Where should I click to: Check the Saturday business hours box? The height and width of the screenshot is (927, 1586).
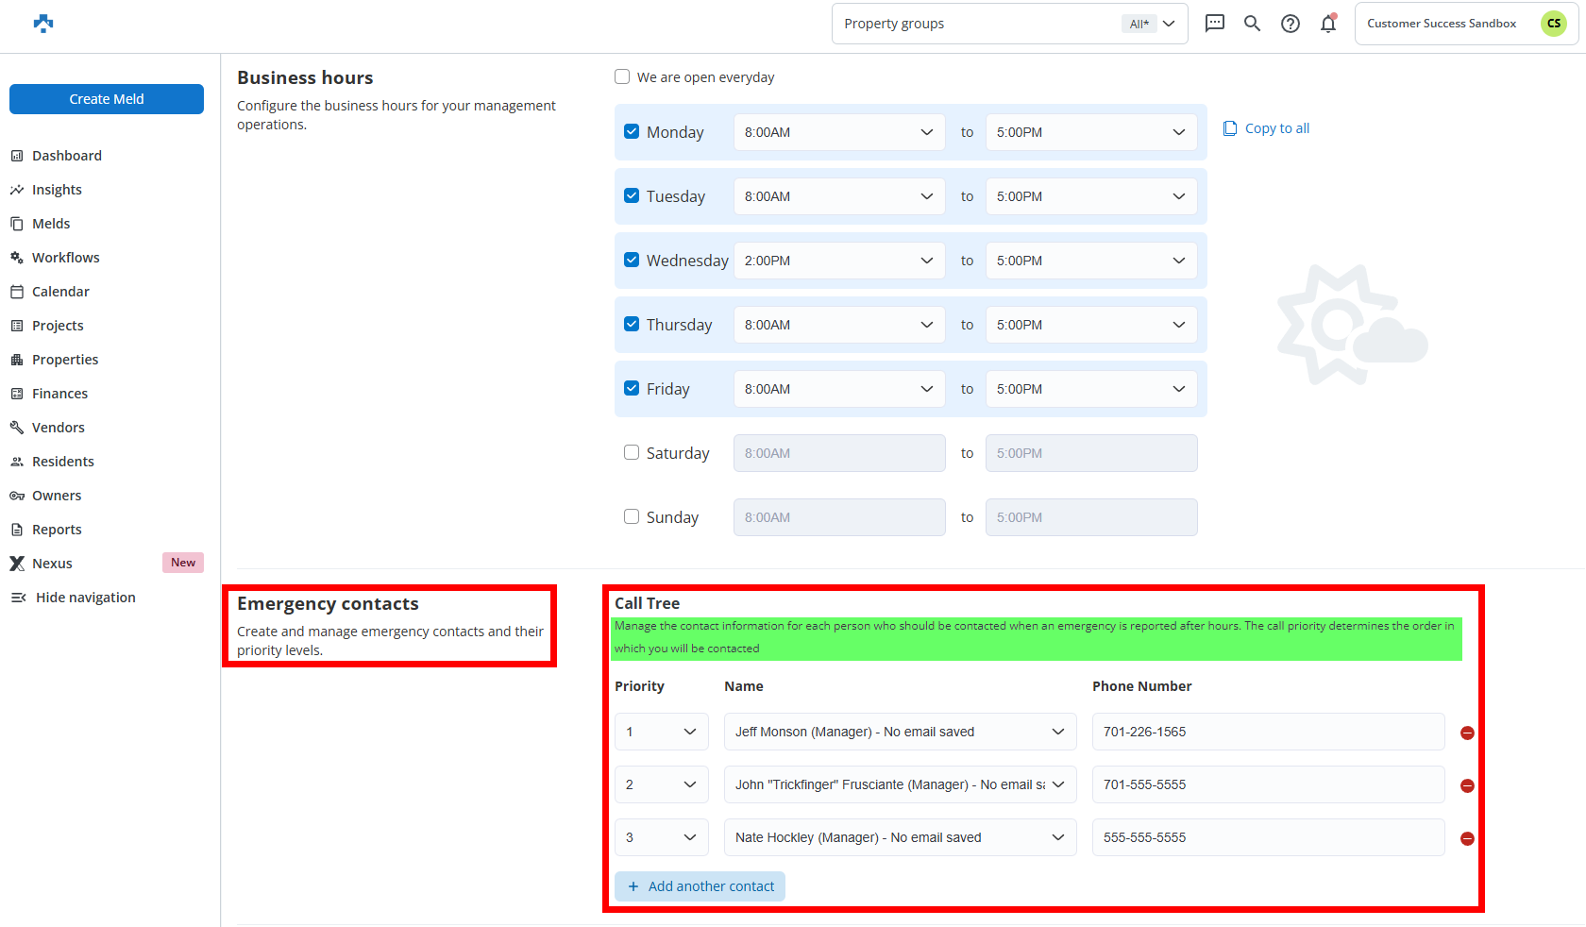pos(632,452)
